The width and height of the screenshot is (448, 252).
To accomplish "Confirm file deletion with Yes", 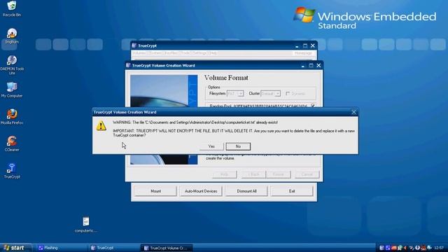I will tap(211, 146).
